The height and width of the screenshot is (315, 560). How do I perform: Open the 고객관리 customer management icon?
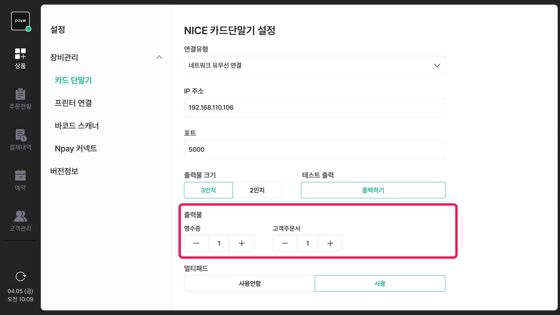click(20, 221)
